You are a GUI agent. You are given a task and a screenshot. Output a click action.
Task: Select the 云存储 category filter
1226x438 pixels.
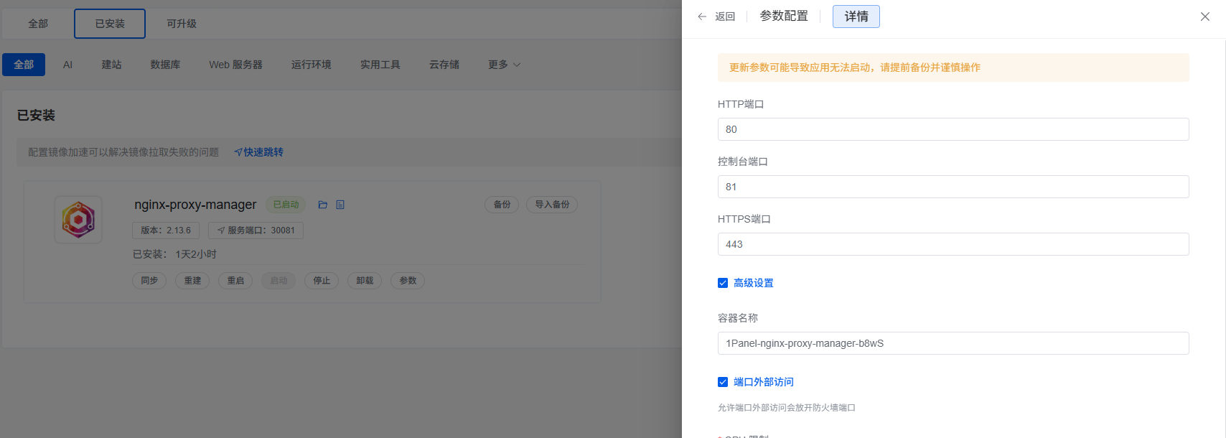[444, 65]
